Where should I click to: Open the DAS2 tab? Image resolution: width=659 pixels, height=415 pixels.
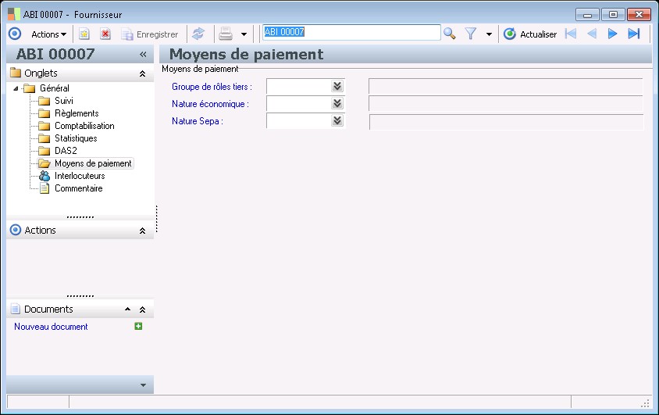coord(66,151)
